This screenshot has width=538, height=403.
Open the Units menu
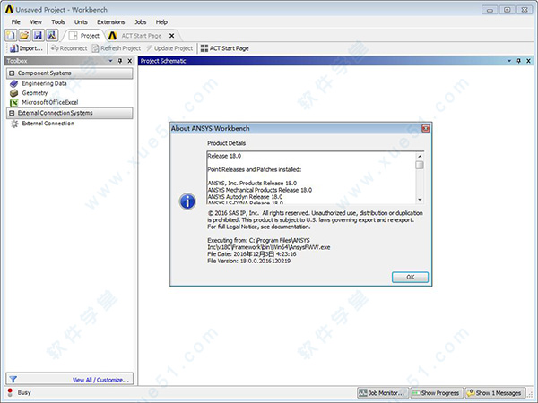pyautogui.click(x=81, y=22)
